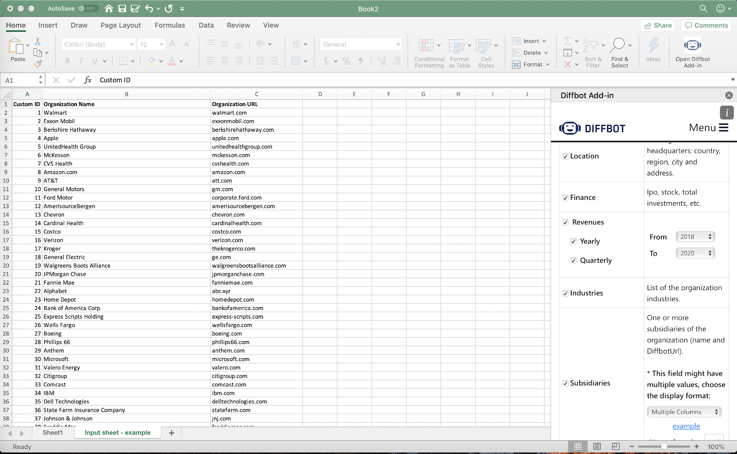Toggle italic formatting
This screenshot has height=454, width=737.
(81, 61)
